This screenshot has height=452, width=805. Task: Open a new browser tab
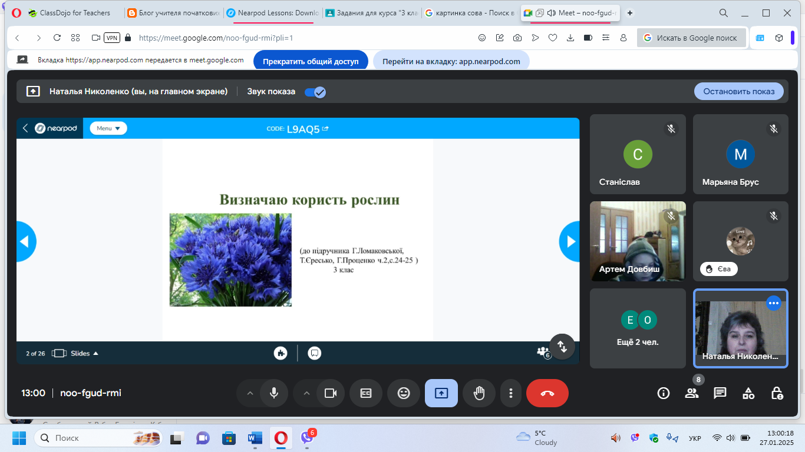coord(630,13)
